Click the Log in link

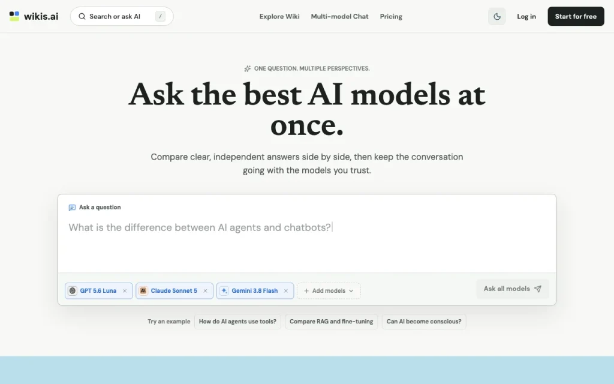[526, 16]
